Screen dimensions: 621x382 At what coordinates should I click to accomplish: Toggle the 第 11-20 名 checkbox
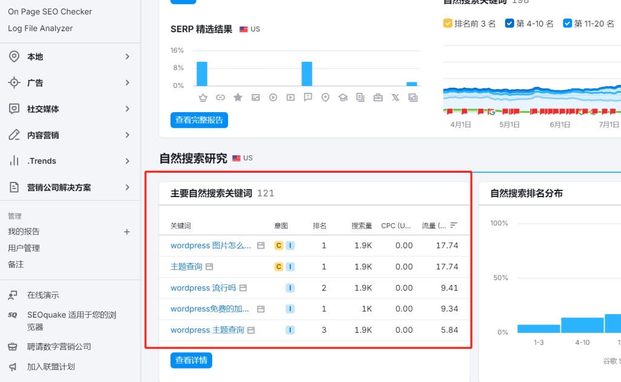(567, 24)
